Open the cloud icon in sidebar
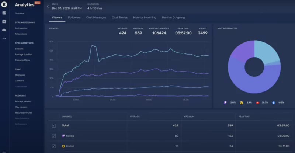 point(4,30)
